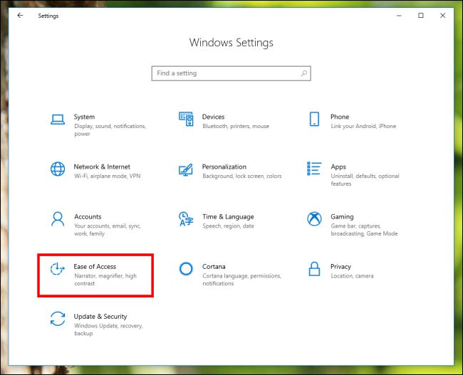Click the Devices category title
This screenshot has height=375, width=463.
[x=213, y=117]
